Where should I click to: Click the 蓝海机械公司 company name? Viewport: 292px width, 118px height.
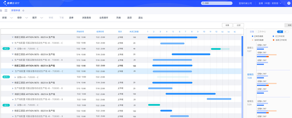tap(245, 3)
